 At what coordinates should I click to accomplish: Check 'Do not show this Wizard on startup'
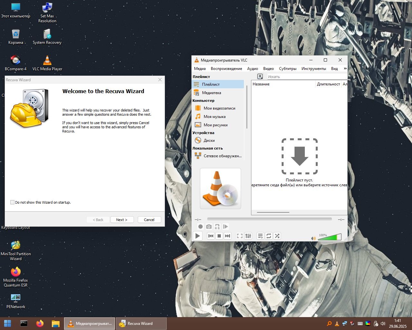(x=13, y=202)
